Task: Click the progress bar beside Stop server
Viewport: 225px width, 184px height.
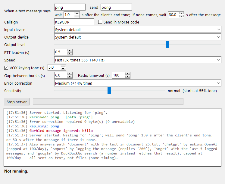Action: pos(108,101)
